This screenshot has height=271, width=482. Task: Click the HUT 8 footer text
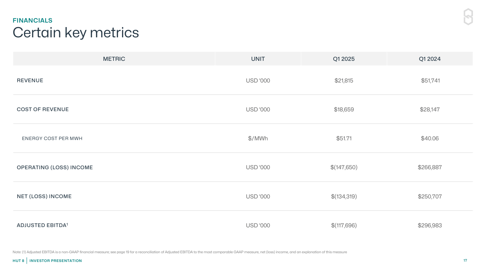point(18,261)
